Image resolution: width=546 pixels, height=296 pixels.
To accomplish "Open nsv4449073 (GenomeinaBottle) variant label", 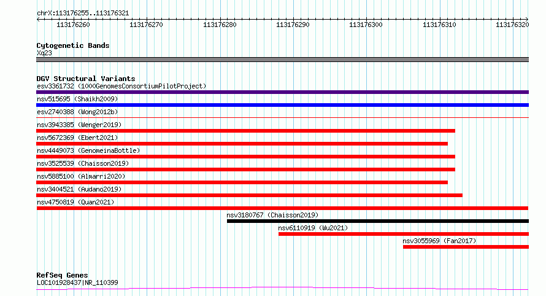I will [x=88, y=150].
